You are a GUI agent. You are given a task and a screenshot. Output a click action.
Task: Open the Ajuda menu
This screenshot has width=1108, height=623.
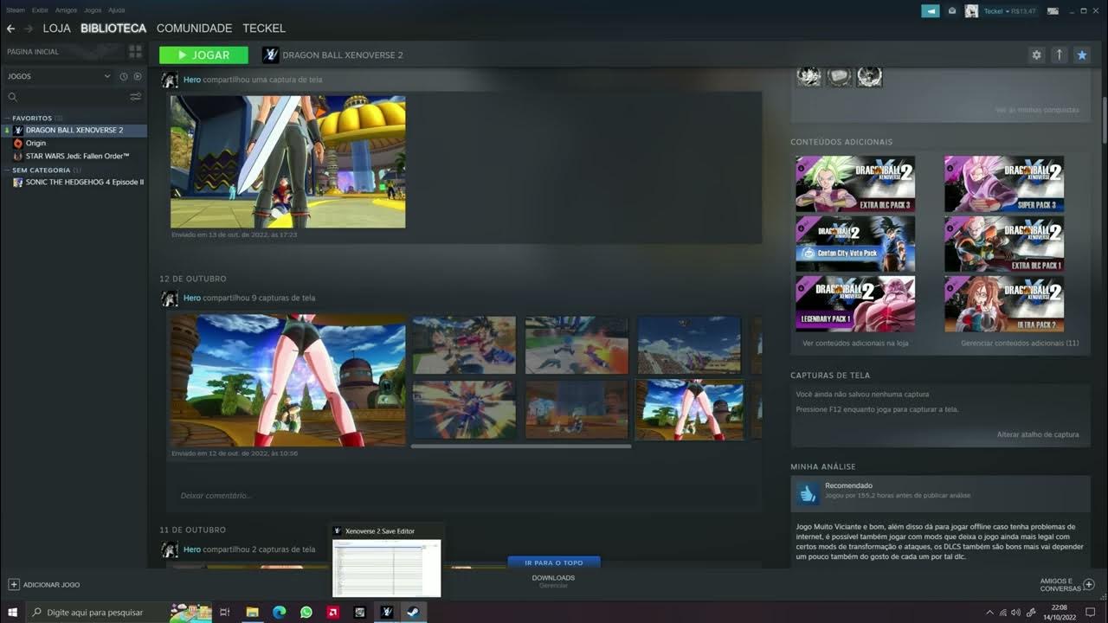click(x=116, y=10)
